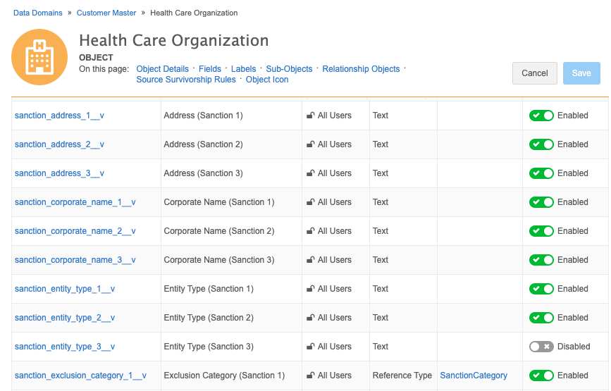Image resolution: width=611 pixels, height=391 pixels.
Task: Turn off the sanction_exclusion_category_1__v toggle
Action: (541, 376)
